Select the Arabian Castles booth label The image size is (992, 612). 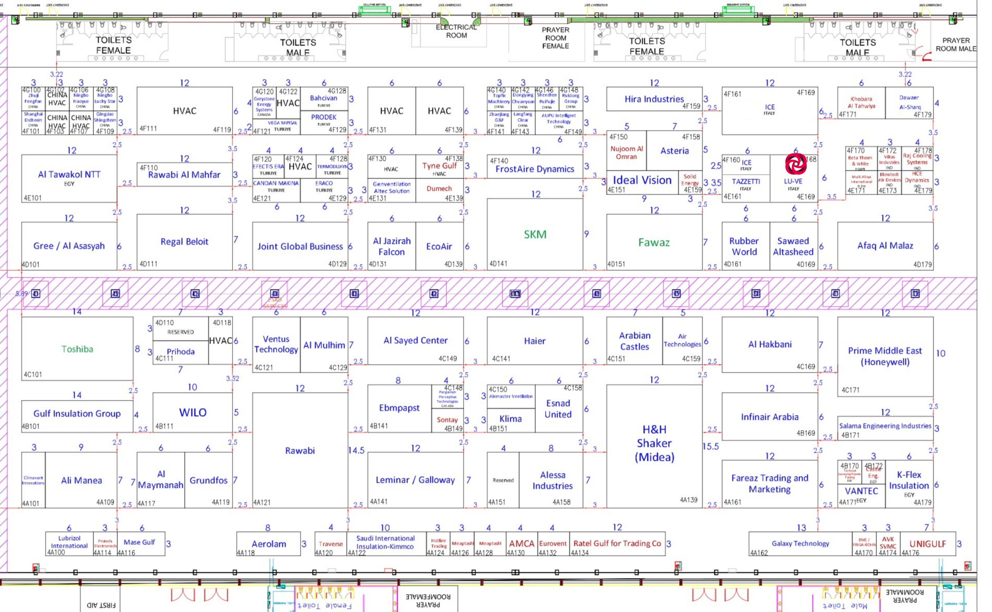click(634, 341)
